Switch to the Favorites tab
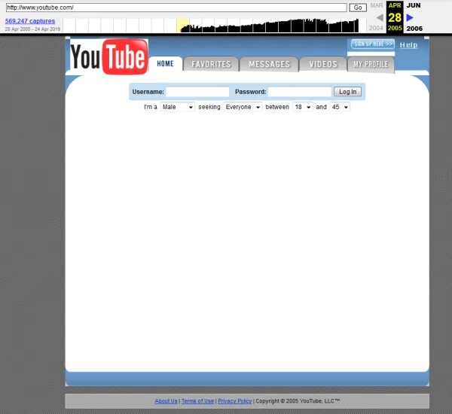This screenshot has width=452, height=414. coord(211,64)
